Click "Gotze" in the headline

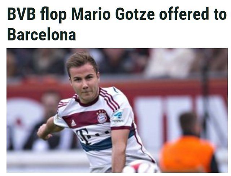point(135,14)
